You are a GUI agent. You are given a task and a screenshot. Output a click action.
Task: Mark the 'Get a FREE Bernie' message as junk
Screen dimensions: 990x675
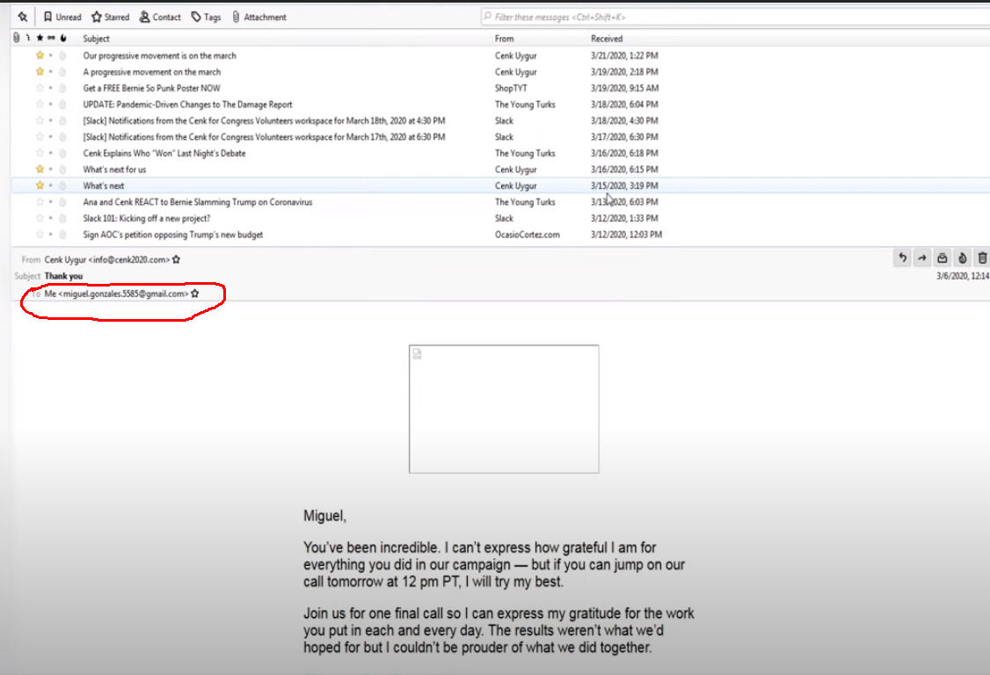click(x=62, y=89)
